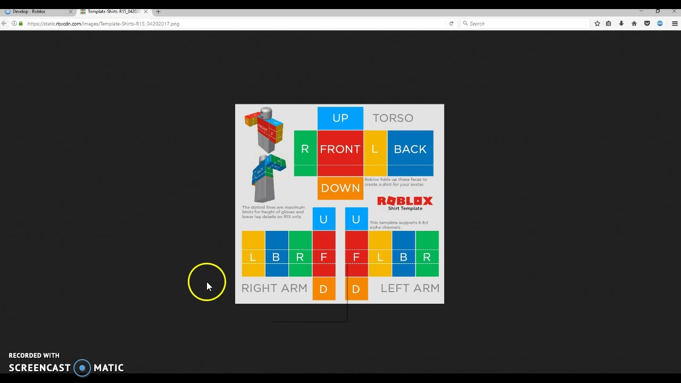Close the Template-Shirts-R15 tab
The width and height of the screenshot is (681, 383).
(146, 11)
